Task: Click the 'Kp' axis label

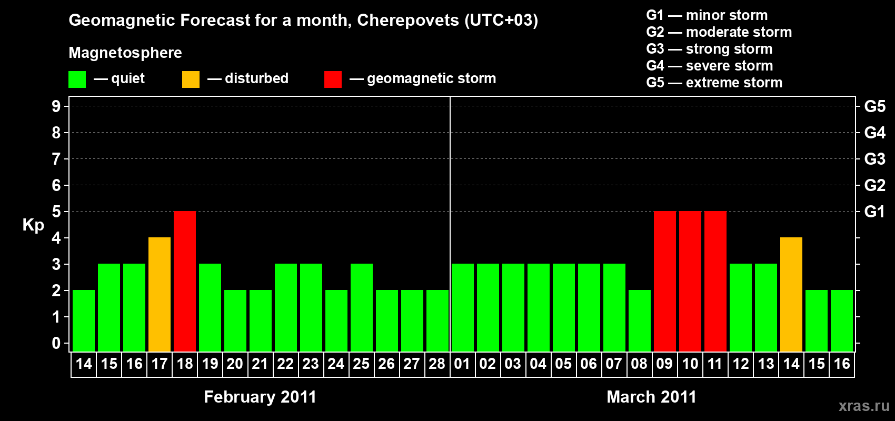Action: coord(33,225)
